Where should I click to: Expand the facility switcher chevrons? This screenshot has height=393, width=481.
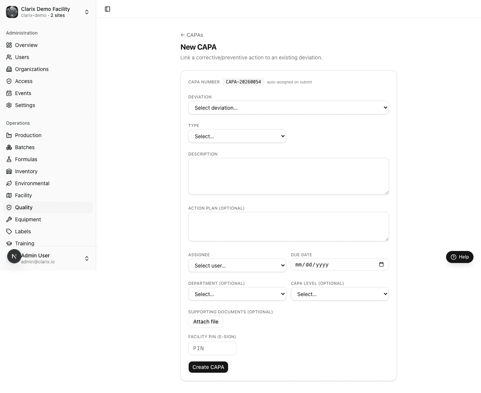87,12
